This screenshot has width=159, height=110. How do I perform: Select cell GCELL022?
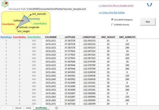(x=51, y=55)
